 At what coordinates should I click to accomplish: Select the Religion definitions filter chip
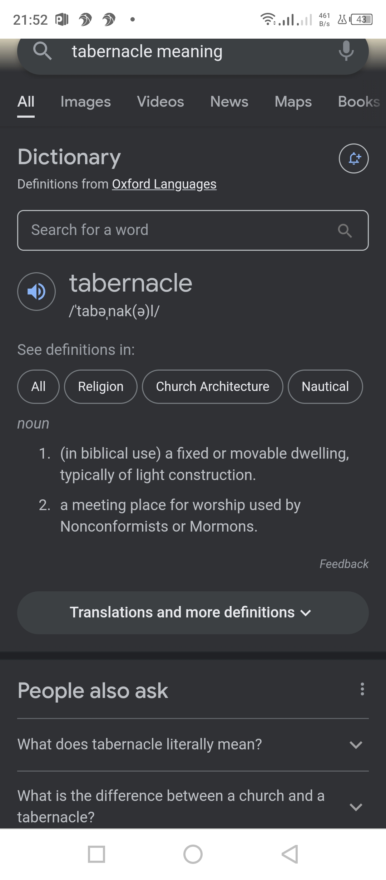(100, 387)
